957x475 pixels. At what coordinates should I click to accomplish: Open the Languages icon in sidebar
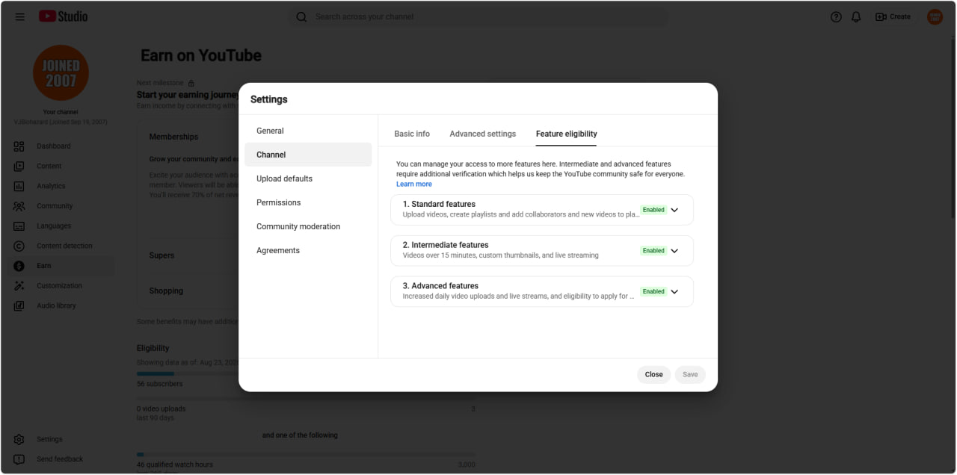click(x=19, y=226)
